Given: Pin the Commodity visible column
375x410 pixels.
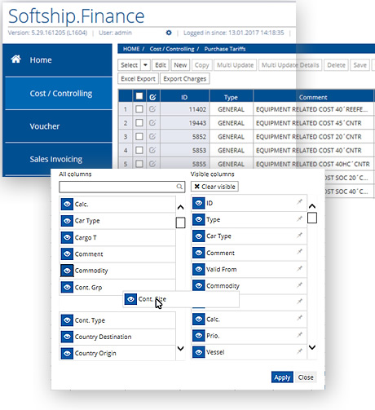Looking at the screenshot, I should (x=299, y=284).
